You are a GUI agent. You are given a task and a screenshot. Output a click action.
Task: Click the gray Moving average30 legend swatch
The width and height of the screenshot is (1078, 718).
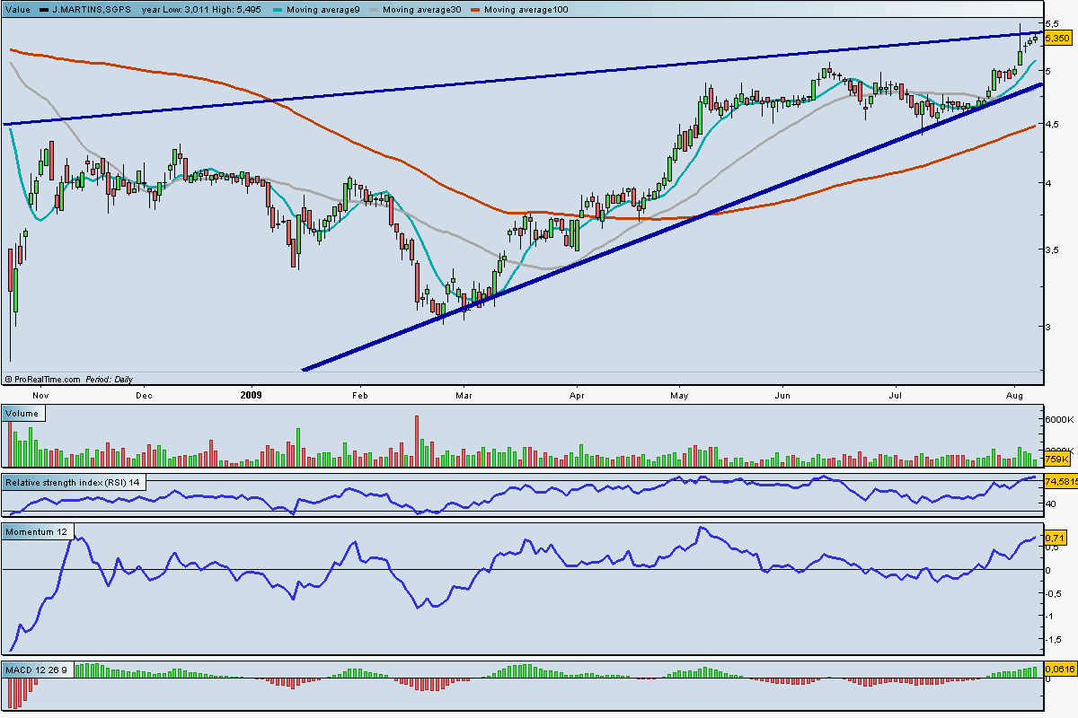(x=374, y=9)
